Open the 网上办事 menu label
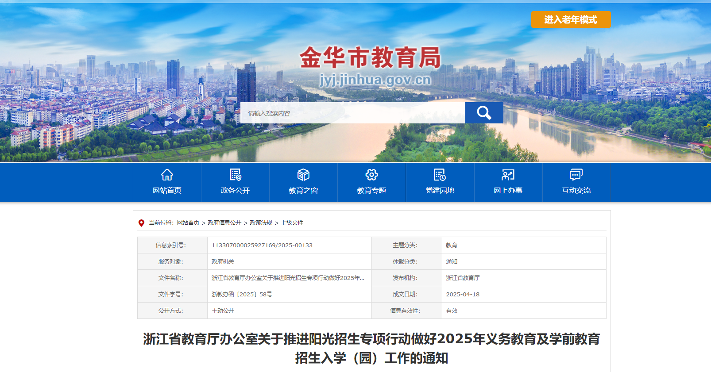This screenshot has width=711, height=372. (x=508, y=191)
